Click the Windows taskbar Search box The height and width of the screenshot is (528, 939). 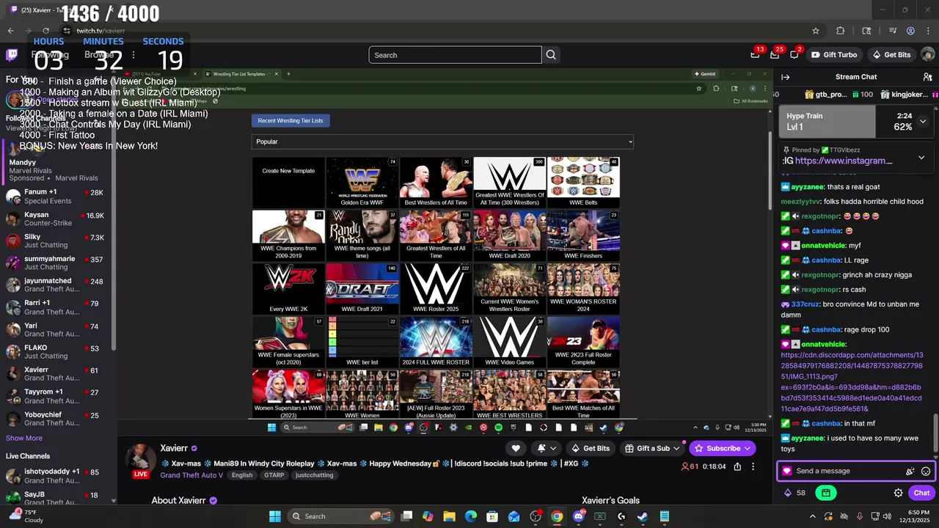pos(340,516)
